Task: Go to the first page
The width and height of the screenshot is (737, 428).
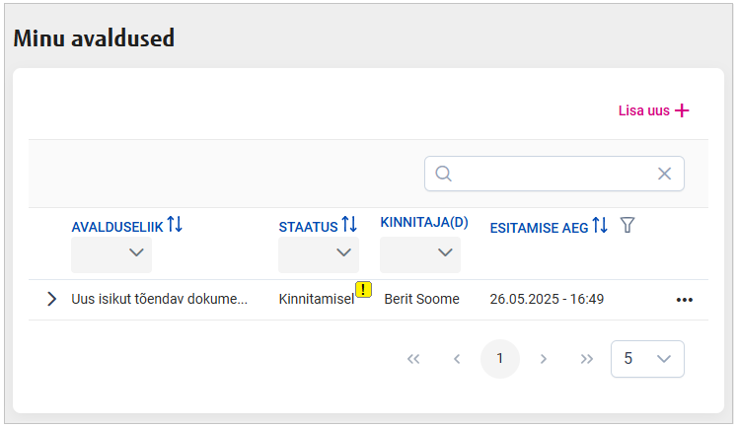Action: tap(413, 359)
